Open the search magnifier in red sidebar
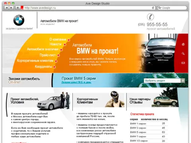 point(183,54)
